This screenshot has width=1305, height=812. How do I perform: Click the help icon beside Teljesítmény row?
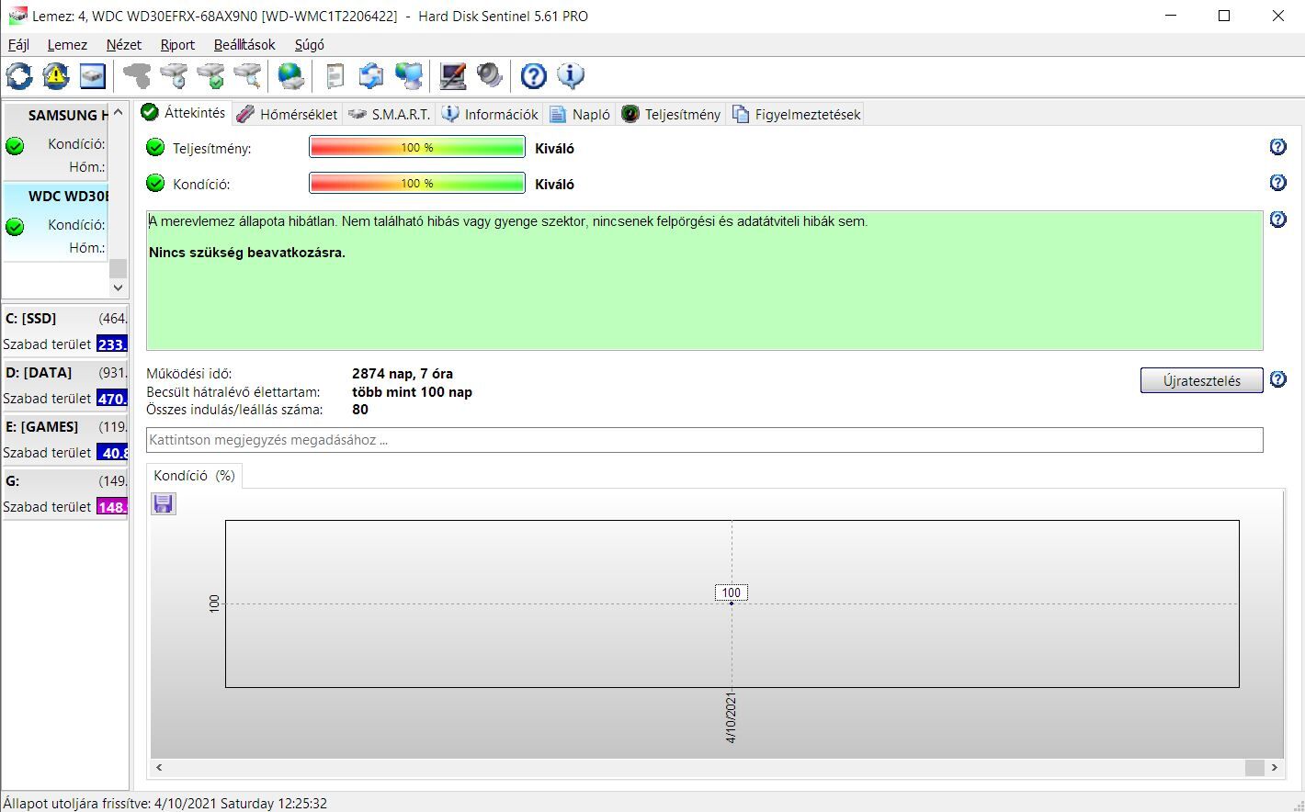(x=1277, y=147)
